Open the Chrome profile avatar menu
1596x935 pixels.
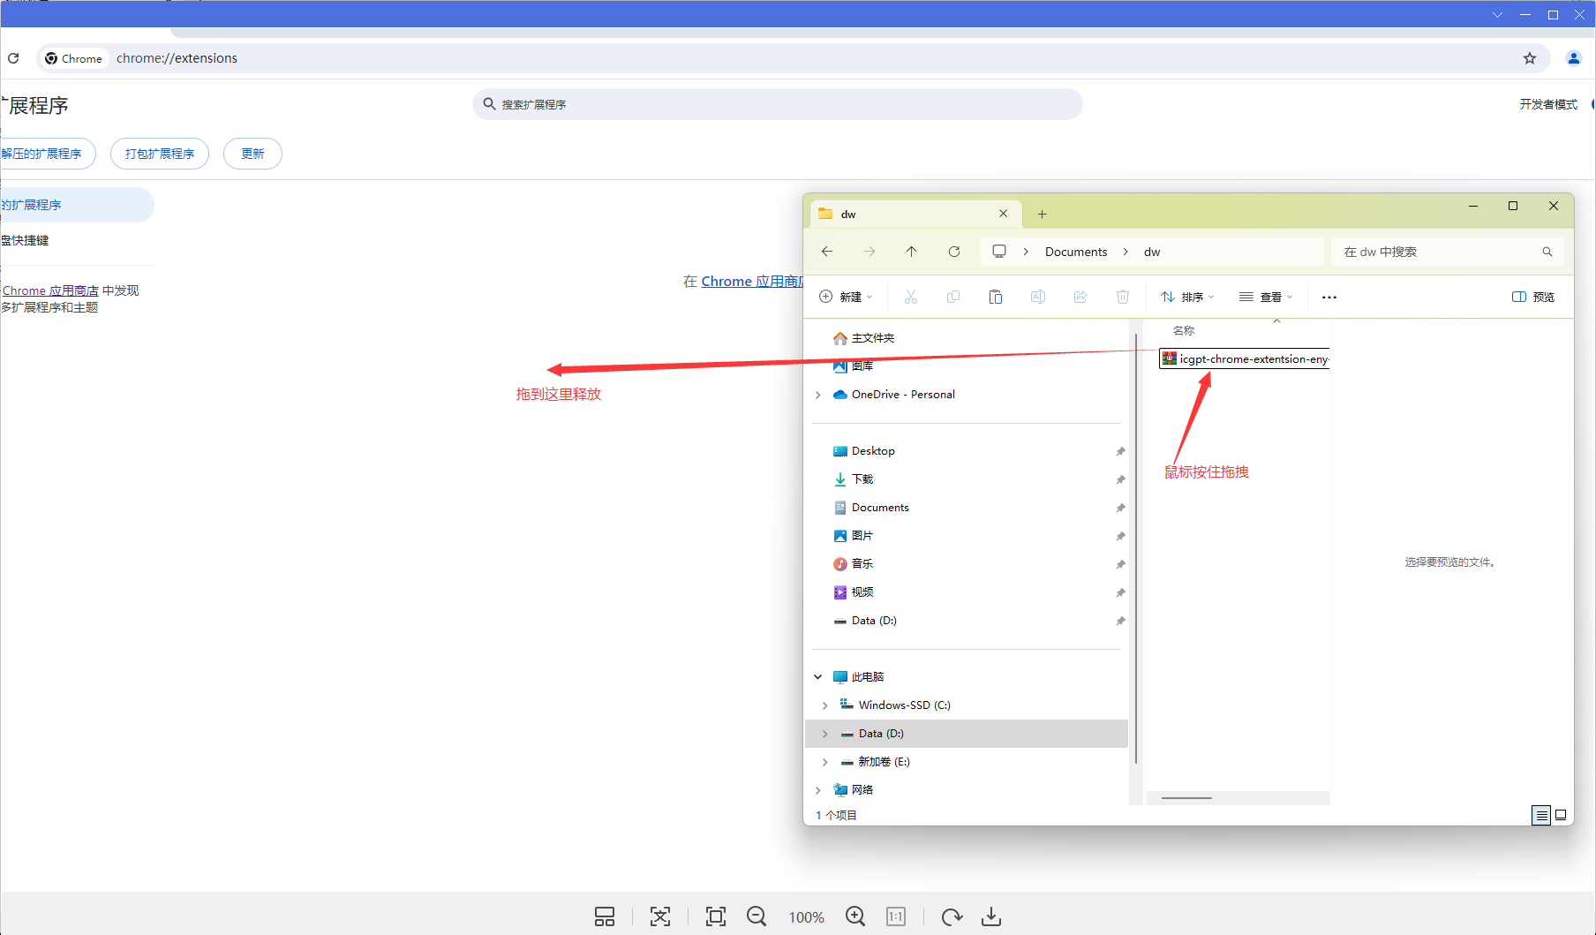click(1573, 58)
